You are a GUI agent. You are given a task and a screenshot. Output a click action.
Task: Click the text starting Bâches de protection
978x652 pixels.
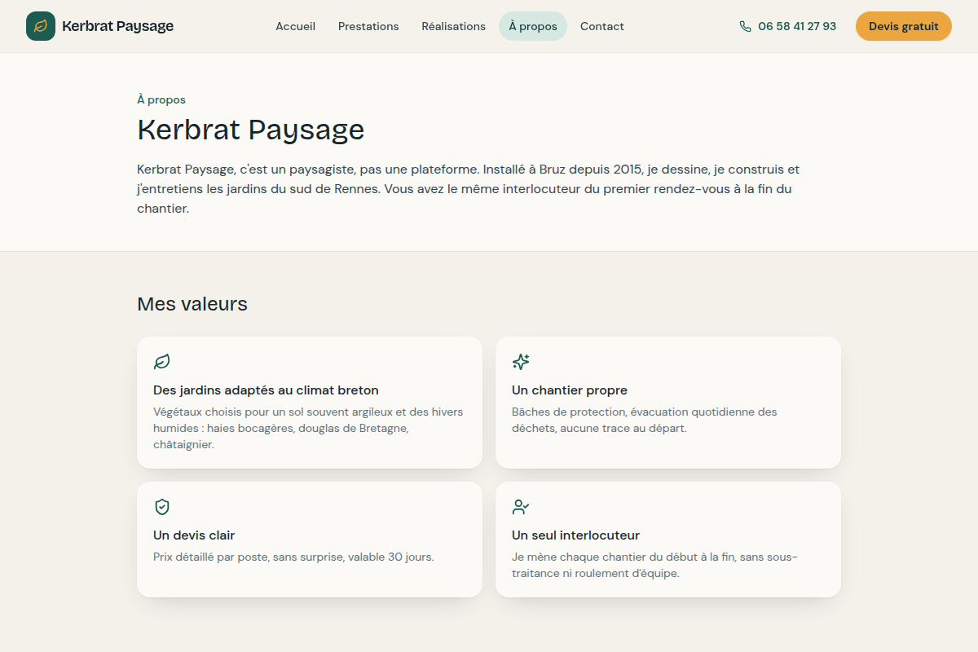pos(645,420)
